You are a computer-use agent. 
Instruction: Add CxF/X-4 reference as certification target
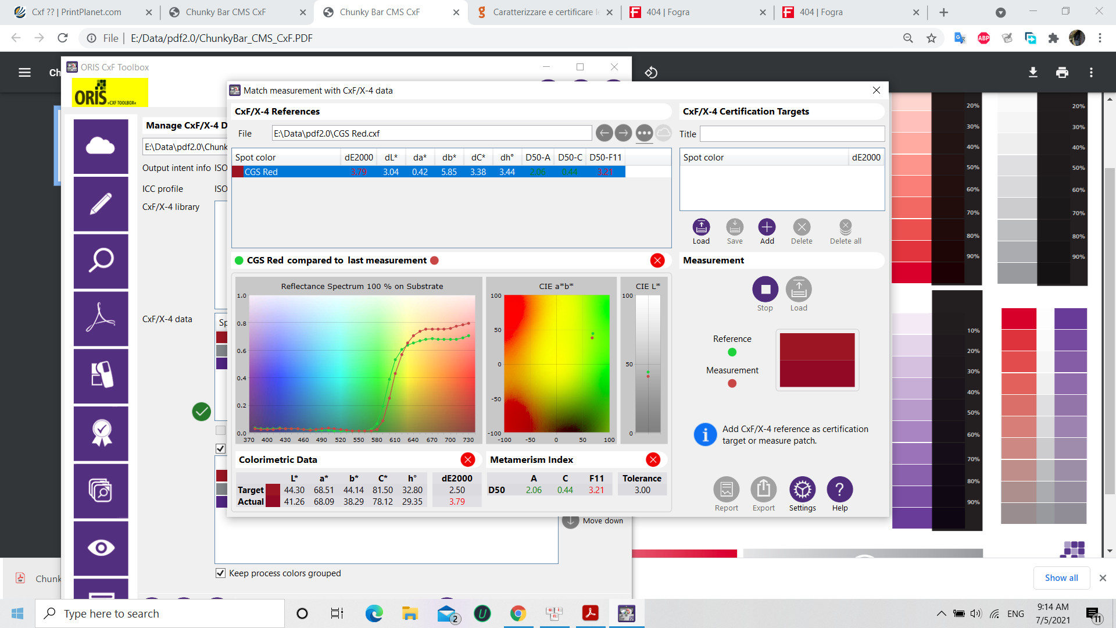(767, 227)
